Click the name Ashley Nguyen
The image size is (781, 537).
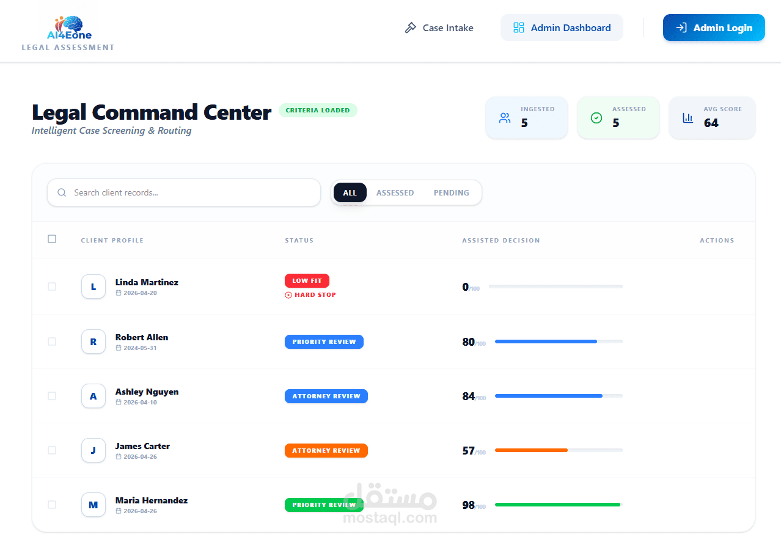pos(147,392)
